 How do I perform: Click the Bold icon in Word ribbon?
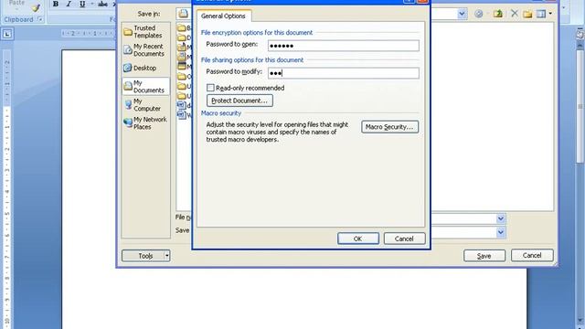click(56, 4)
